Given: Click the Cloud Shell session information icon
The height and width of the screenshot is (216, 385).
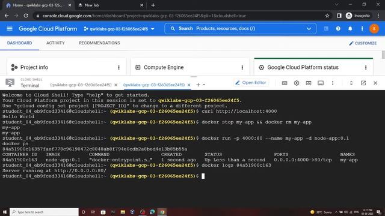Looking at the screenshot, I should pos(321,83).
